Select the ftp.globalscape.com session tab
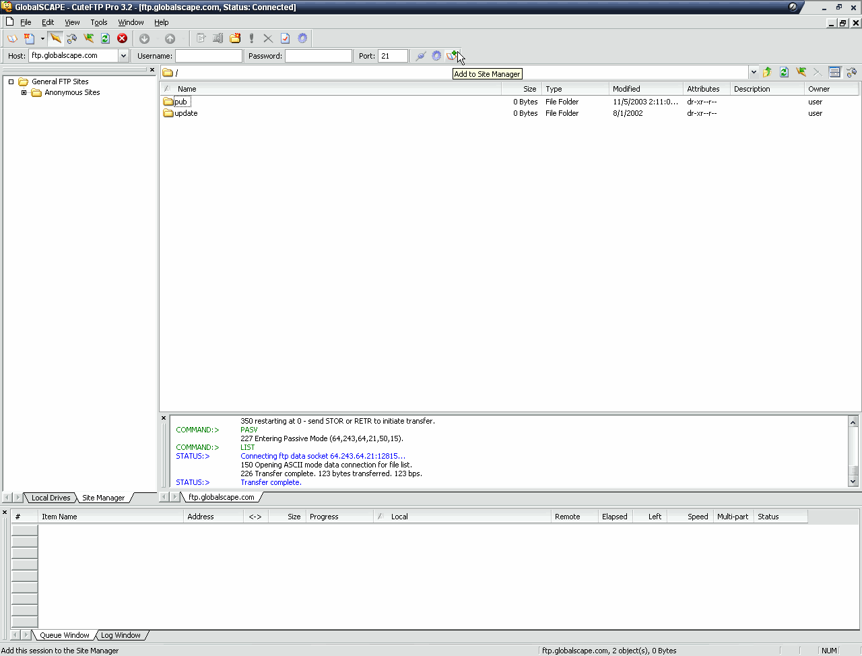 tap(222, 497)
